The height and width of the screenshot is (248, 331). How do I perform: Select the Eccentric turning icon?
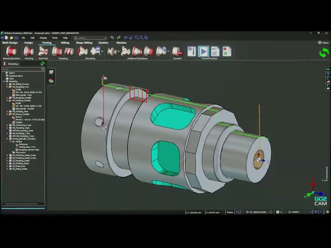(177, 51)
